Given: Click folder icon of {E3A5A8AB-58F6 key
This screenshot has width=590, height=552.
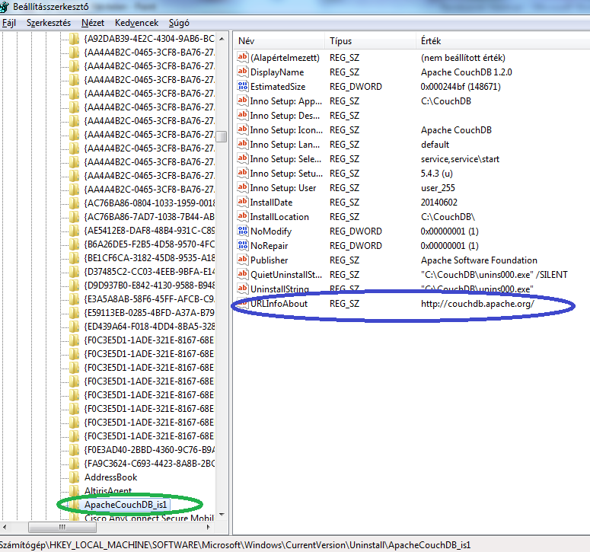Looking at the screenshot, I should point(74,298).
